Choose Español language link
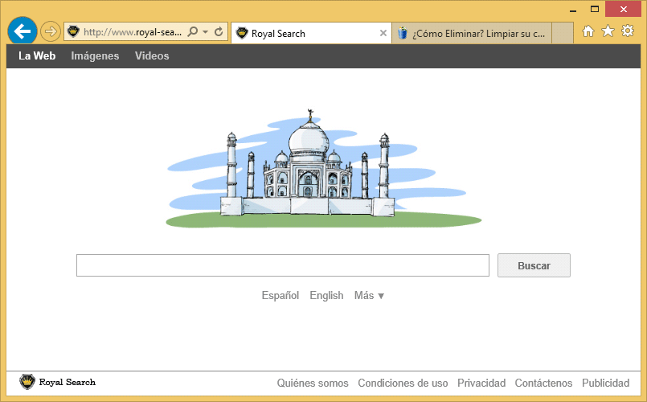The image size is (647, 402). pos(281,296)
